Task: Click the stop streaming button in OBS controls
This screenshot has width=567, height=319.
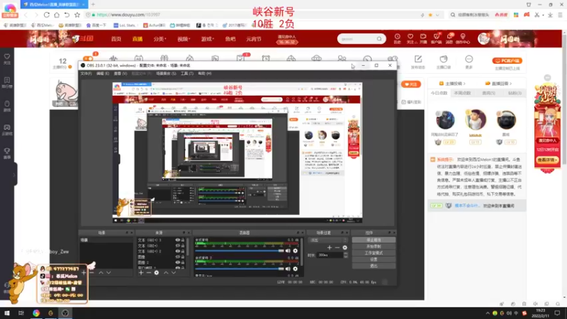Action: [374, 240]
